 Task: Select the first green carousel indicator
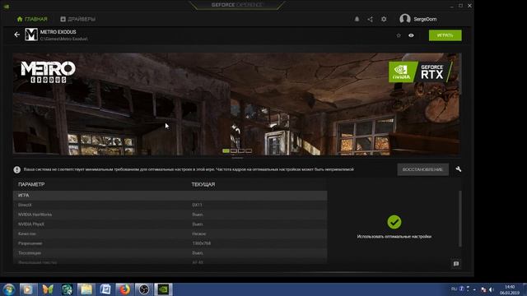(226, 151)
